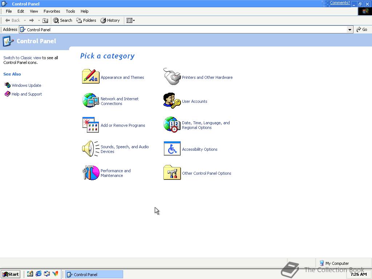The height and width of the screenshot is (279, 372).
Task: Launch Internet Explorer from Quick Launch
Action: [39, 274]
